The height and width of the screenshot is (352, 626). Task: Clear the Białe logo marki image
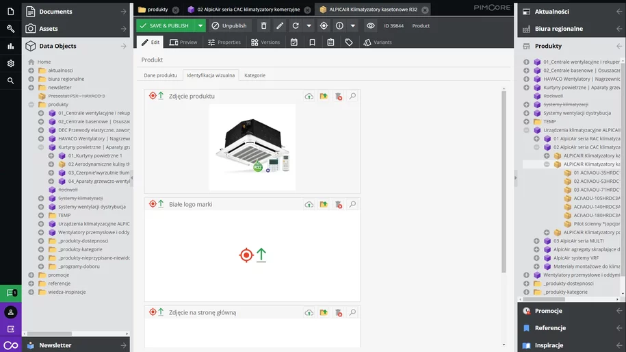[338, 204]
